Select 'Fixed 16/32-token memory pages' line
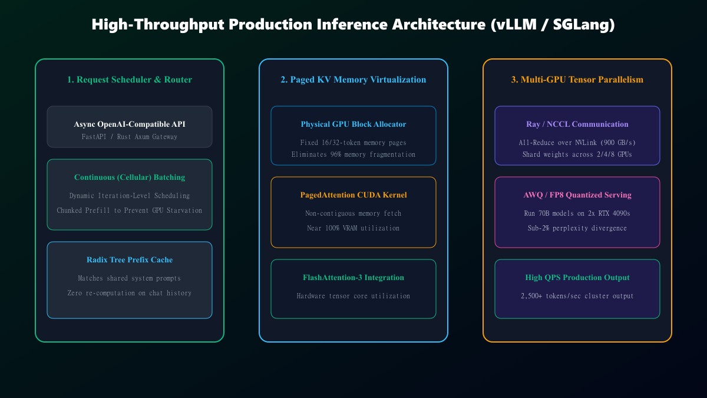The height and width of the screenshot is (398, 707). pos(353,143)
